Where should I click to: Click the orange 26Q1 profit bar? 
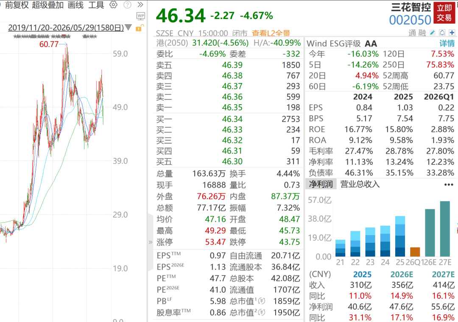[x=415, y=252]
